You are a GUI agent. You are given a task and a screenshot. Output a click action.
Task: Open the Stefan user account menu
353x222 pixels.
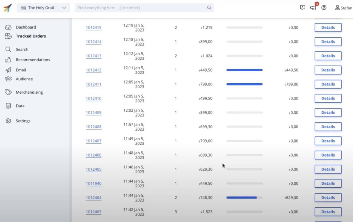click(343, 8)
